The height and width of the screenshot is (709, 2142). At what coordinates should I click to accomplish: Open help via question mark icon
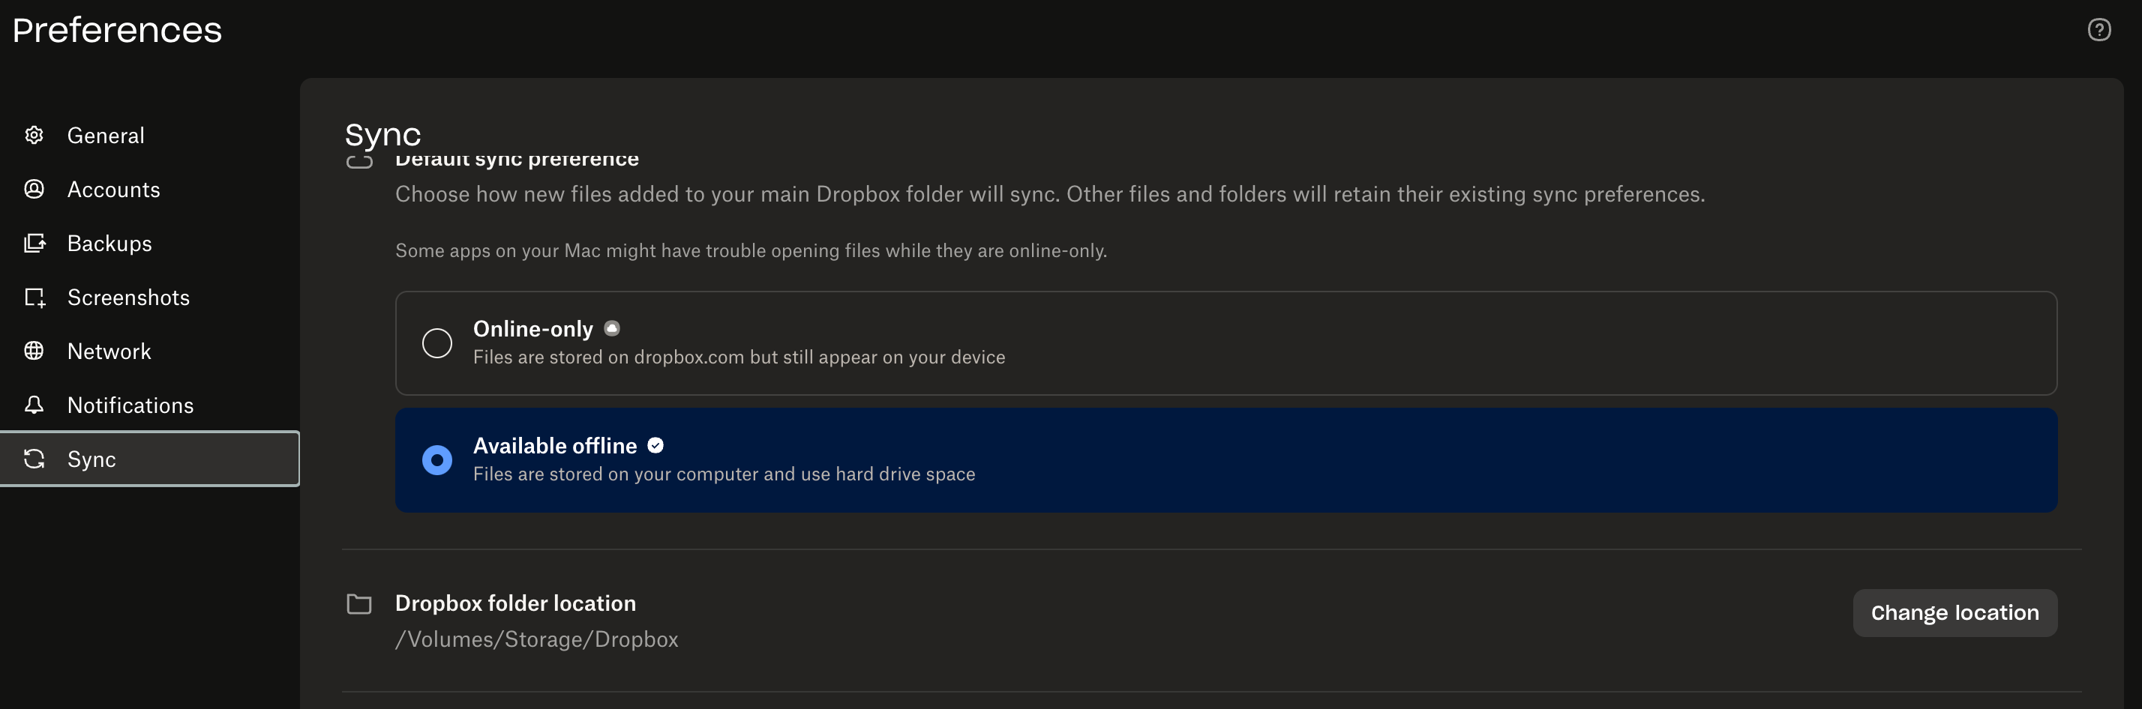tap(2098, 30)
